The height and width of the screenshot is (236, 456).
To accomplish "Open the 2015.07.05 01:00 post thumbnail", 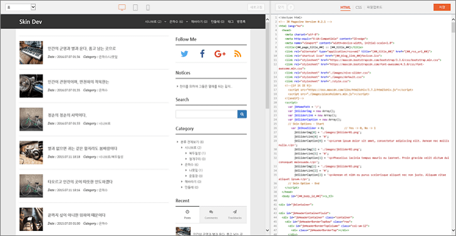I will 31,219.
